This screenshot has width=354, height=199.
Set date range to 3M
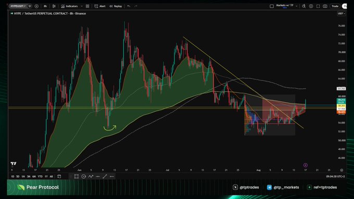(29, 177)
